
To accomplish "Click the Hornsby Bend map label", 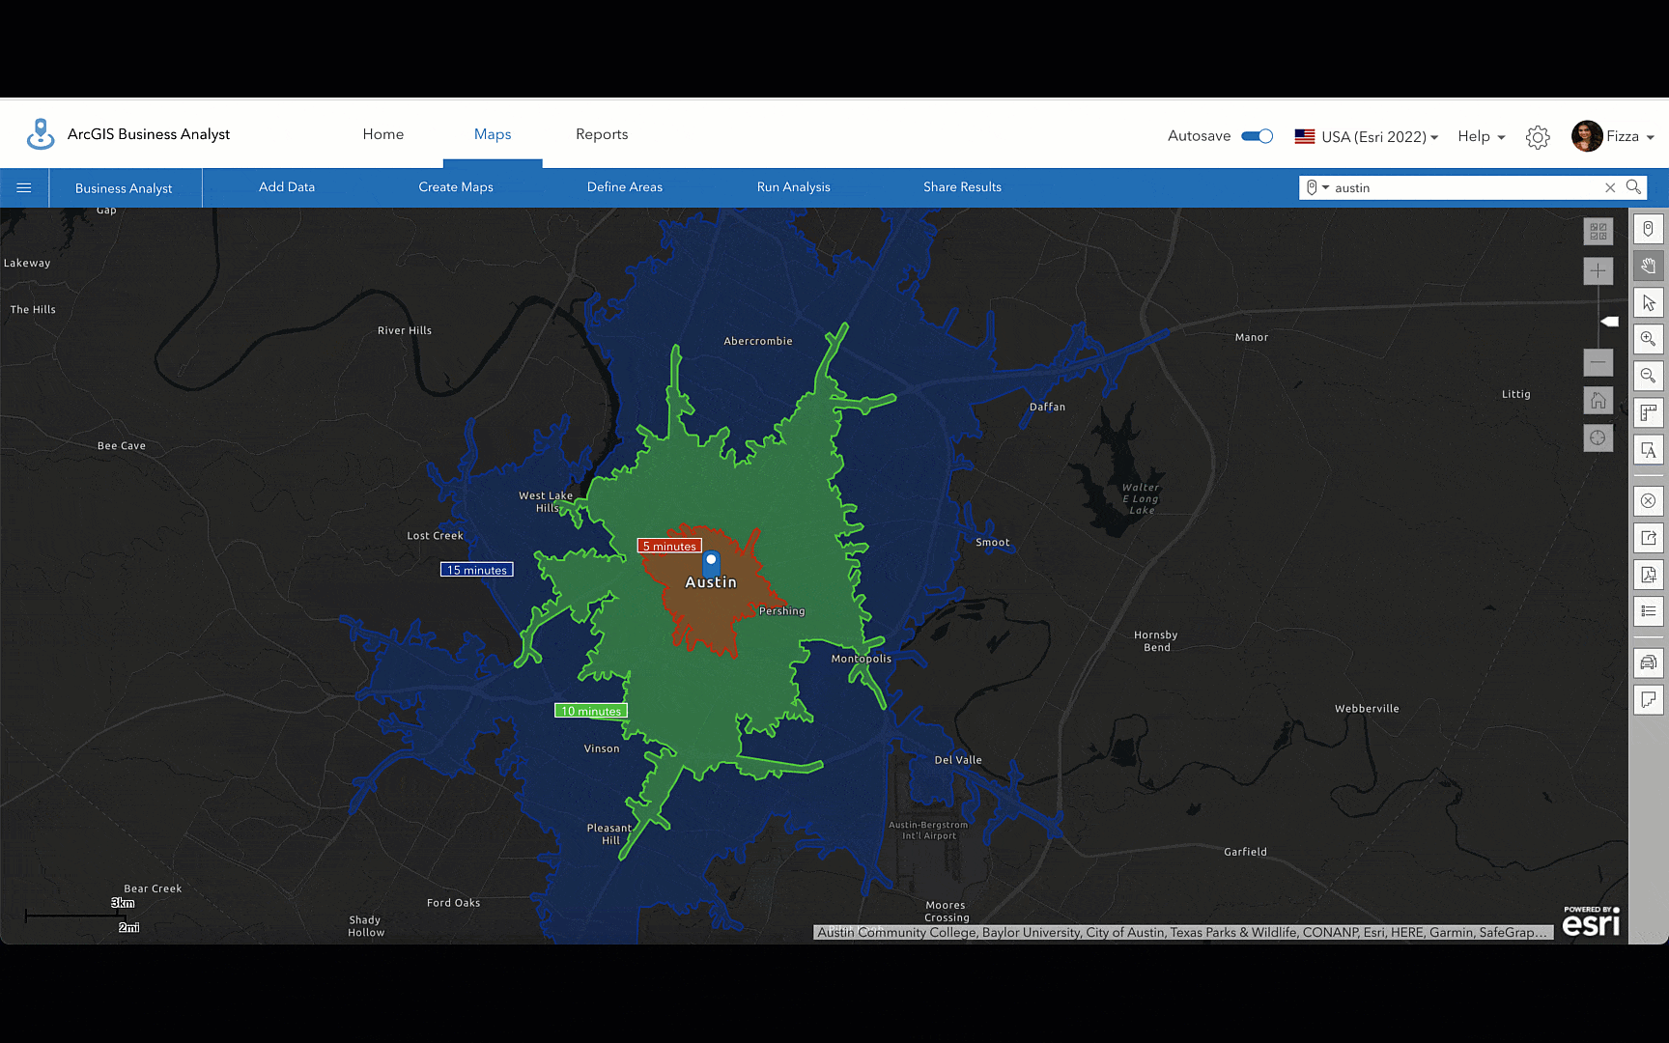I will click(x=1156, y=641).
